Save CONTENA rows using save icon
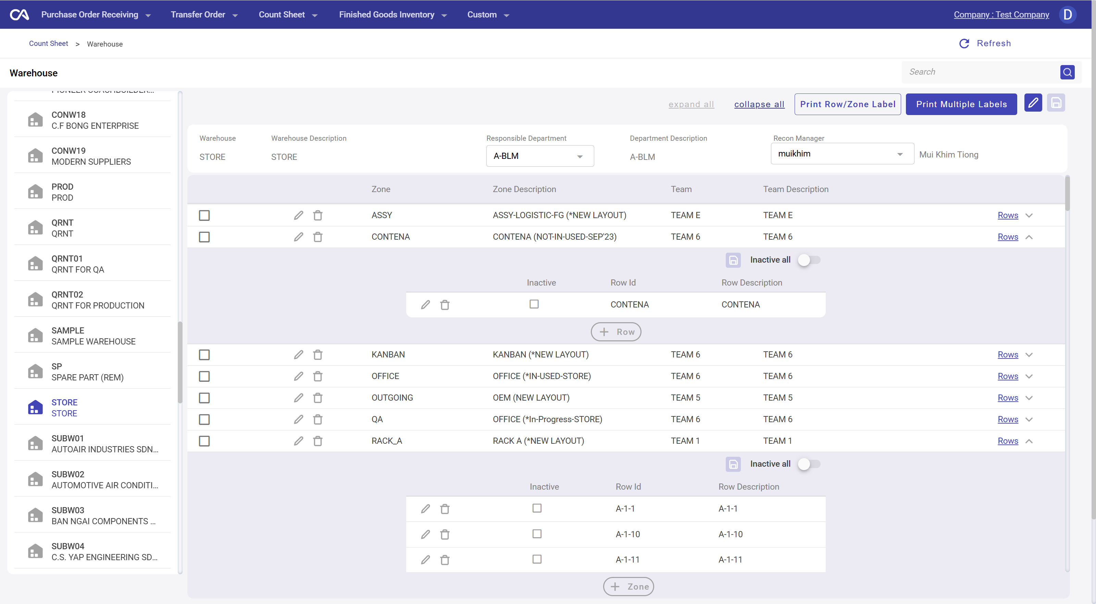Screen dimensions: 1096x604 (733, 260)
